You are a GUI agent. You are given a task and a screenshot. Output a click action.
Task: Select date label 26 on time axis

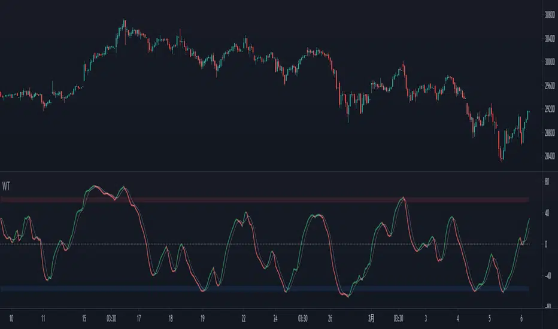[x=330, y=318]
